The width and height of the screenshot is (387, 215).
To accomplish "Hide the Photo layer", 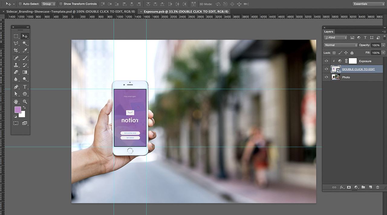I will click(x=326, y=77).
